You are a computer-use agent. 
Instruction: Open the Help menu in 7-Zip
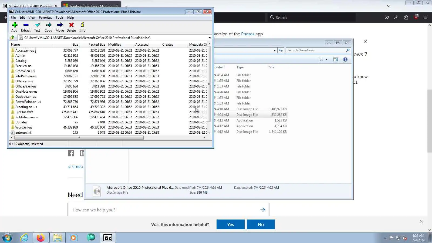pos(70,18)
